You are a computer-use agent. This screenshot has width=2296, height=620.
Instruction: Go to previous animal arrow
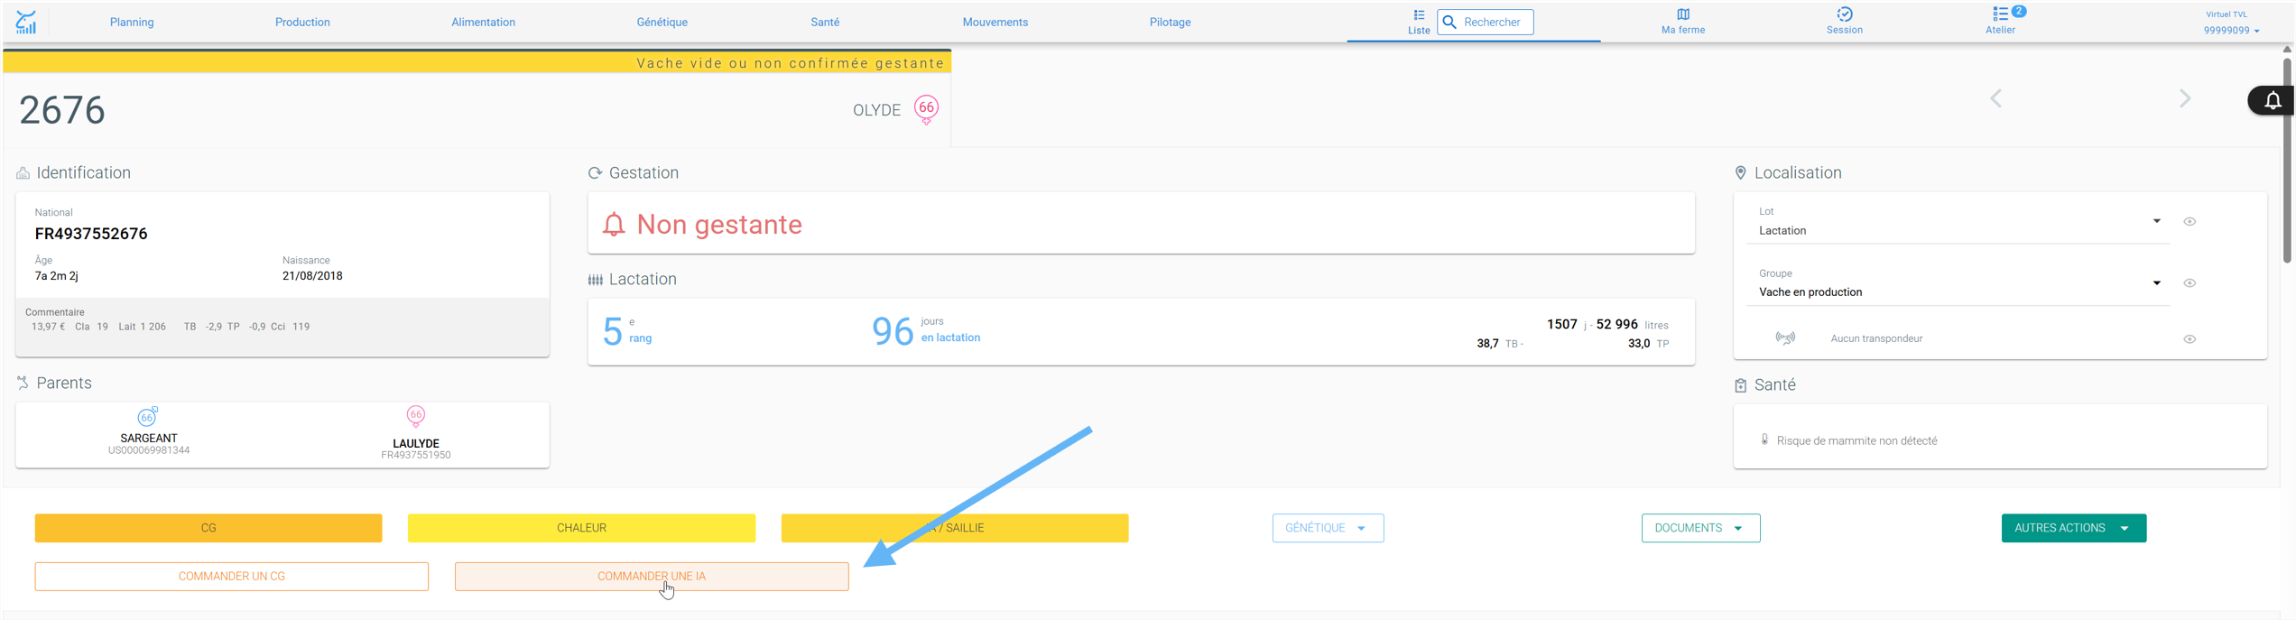click(1996, 98)
